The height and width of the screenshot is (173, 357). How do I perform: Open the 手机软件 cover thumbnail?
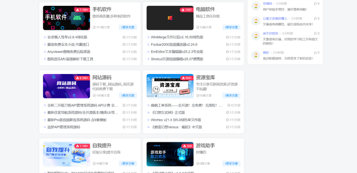pyautogui.click(x=66, y=18)
